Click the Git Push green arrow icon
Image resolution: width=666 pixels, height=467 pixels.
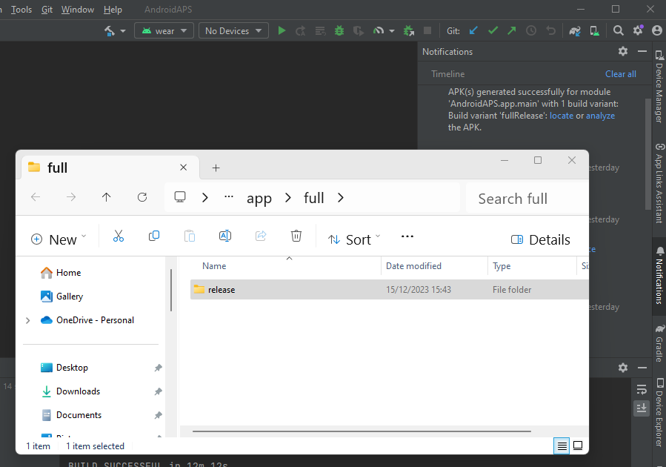tap(512, 30)
